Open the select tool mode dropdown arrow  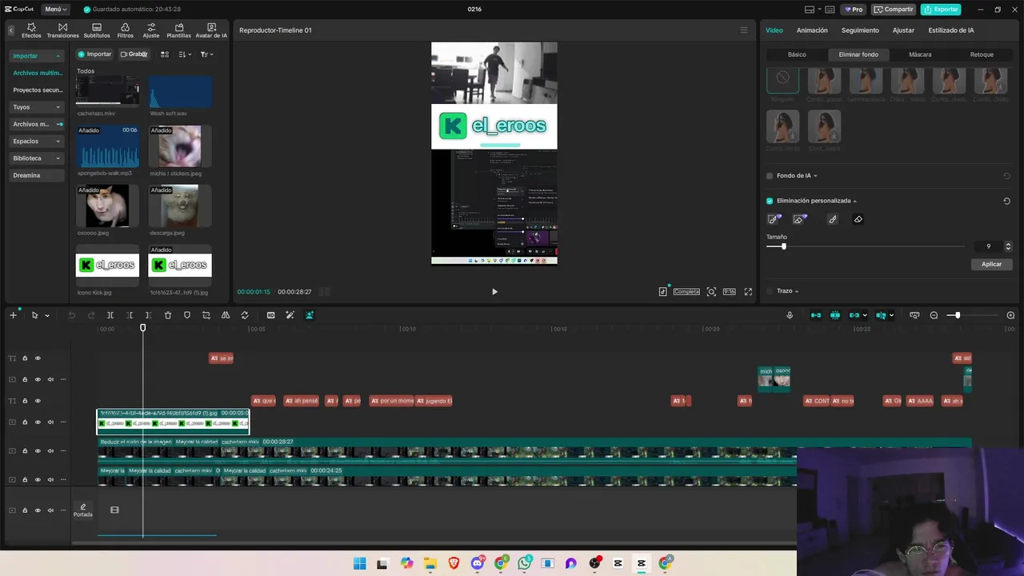coord(46,315)
